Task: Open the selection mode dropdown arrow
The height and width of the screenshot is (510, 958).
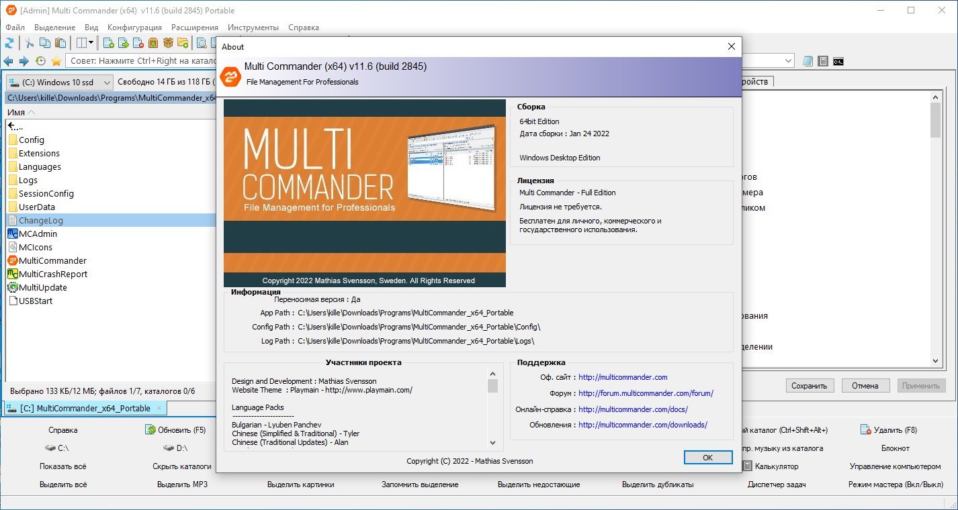Action: 91,43
